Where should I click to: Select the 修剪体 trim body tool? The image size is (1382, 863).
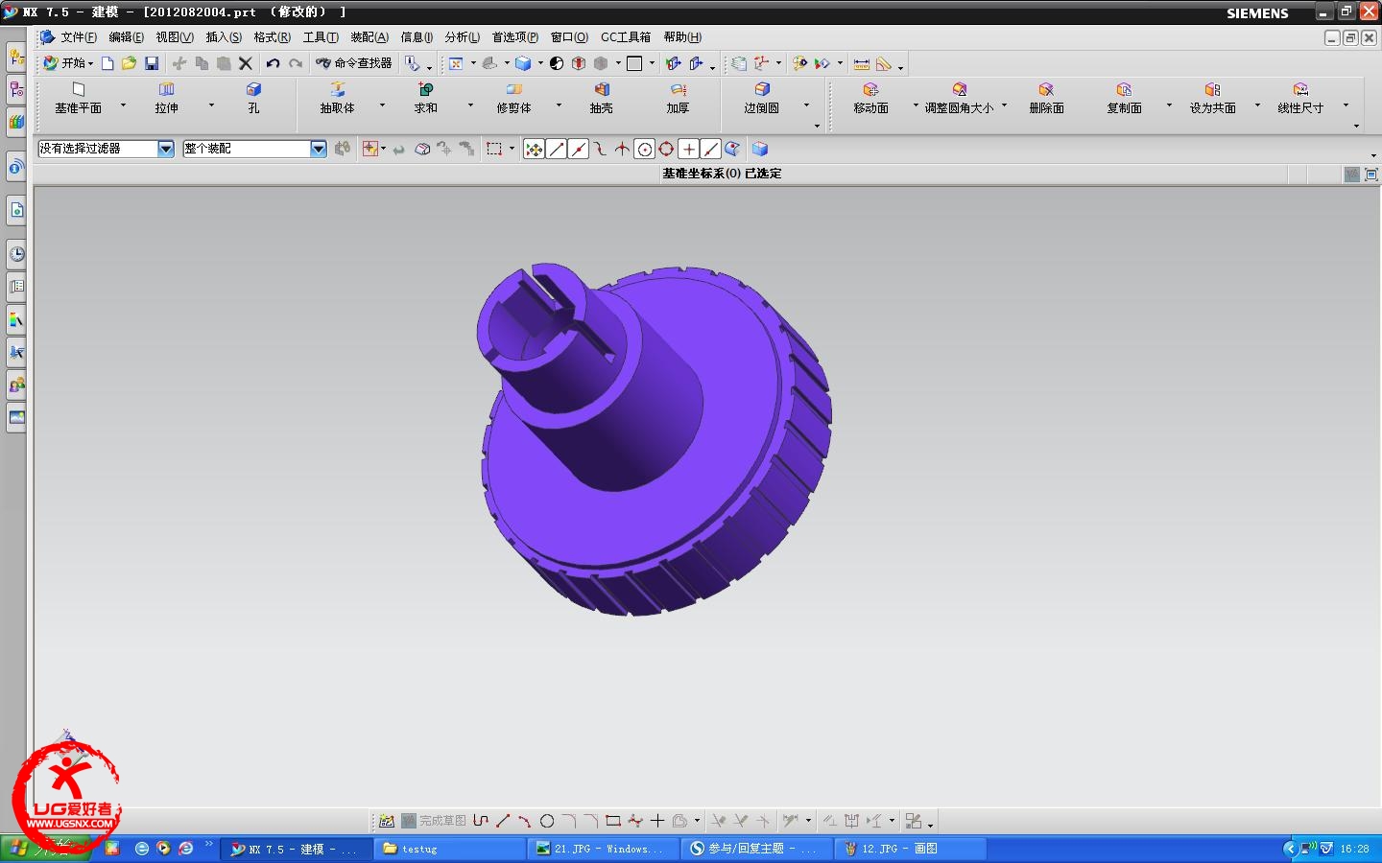(513, 99)
